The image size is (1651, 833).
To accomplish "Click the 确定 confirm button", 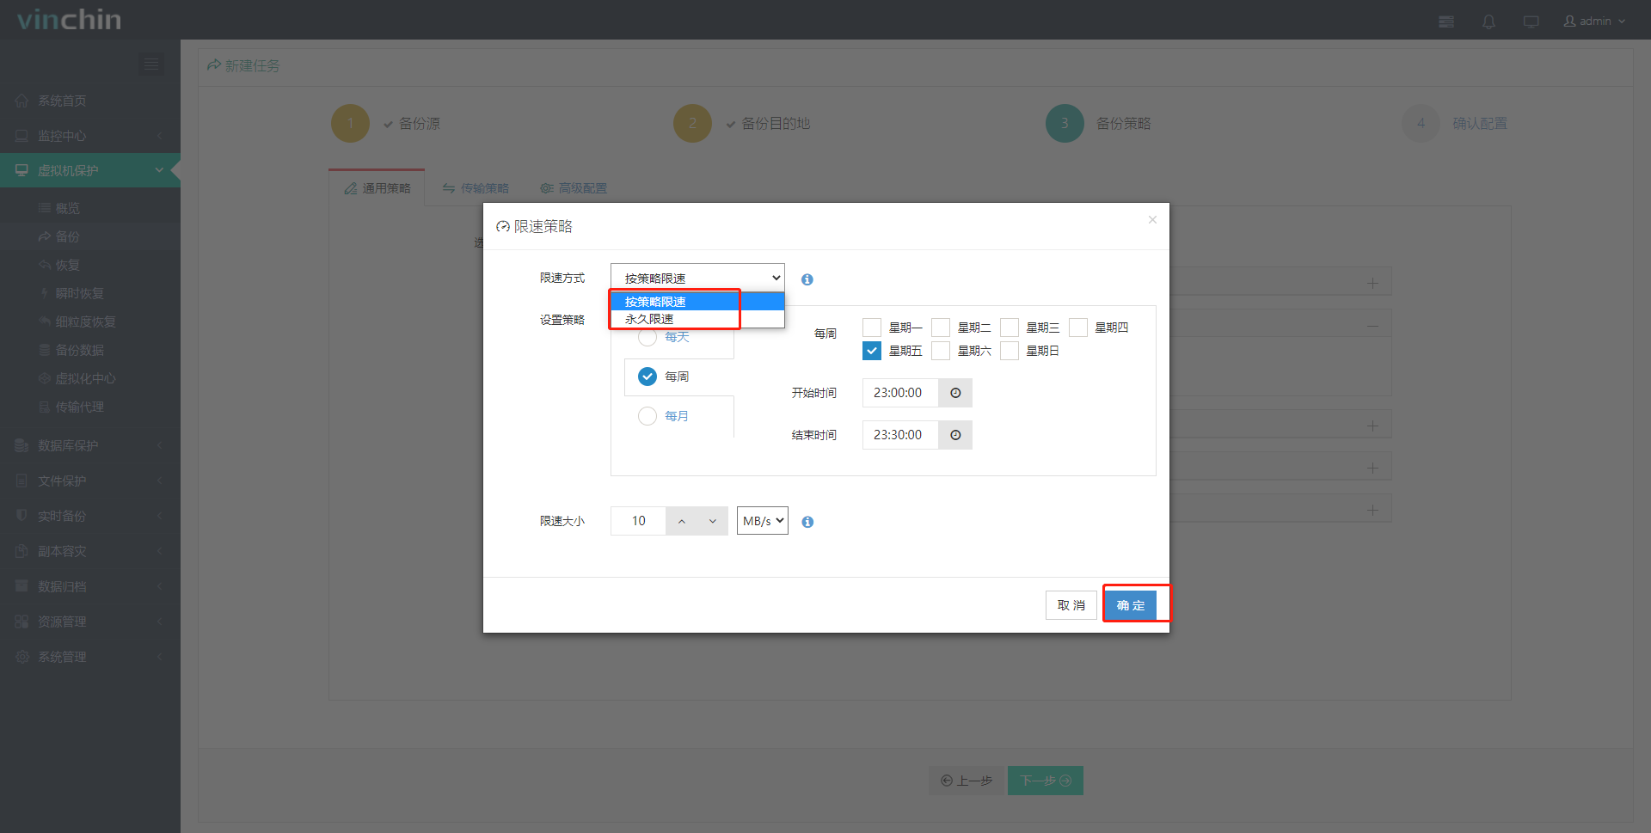I will pyautogui.click(x=1131, y=605).
